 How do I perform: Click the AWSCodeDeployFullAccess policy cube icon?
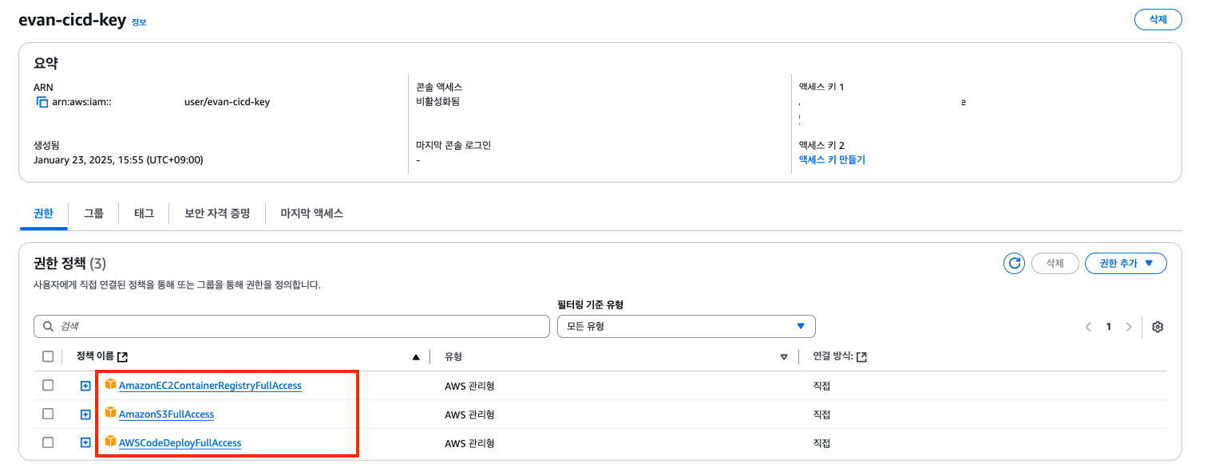110,441
